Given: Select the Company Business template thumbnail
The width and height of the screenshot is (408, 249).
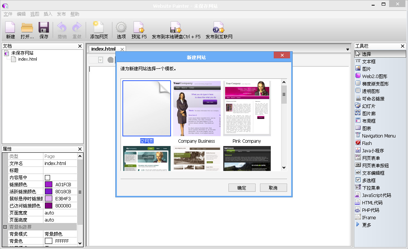Looking at the screenshot, I should pos(197,109).
